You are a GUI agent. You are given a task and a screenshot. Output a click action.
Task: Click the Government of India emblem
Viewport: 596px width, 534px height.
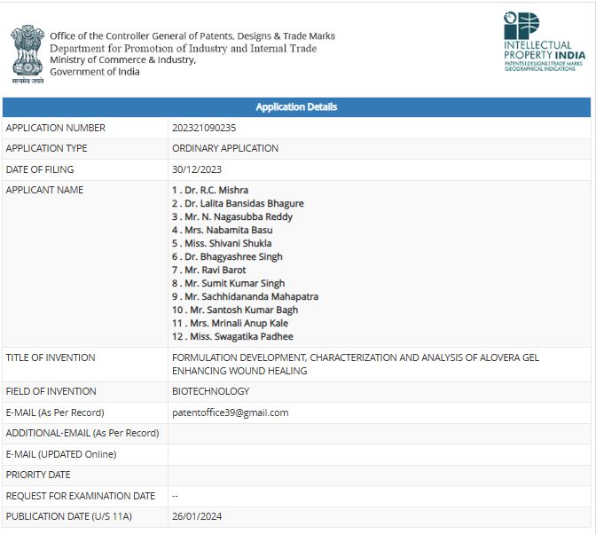point(27,51)
